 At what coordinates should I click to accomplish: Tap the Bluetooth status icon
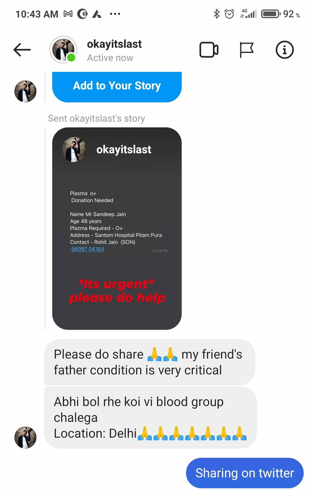tap(216, 14)
